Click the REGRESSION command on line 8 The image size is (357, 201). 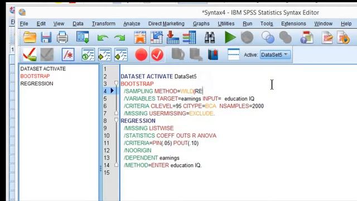tap(138, 121)
